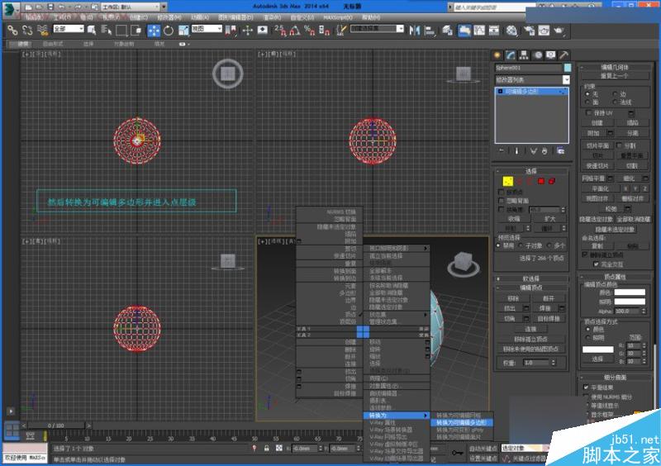The height and width of the screenshot is (466, 661).
Task: Open the MAXScript menu
Action: (338, 17)
